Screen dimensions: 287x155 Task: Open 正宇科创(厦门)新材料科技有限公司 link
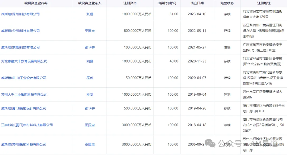27,125
